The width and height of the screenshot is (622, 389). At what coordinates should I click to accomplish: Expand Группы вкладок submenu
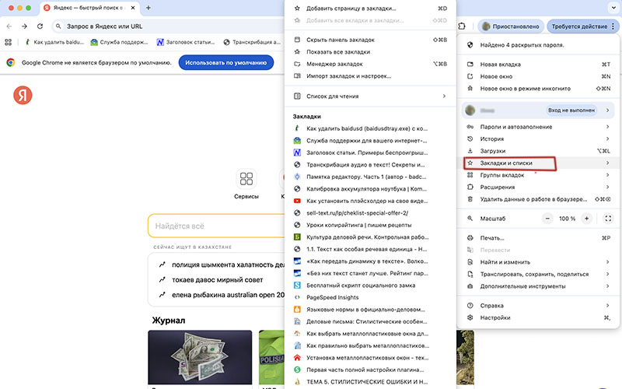(x=538, y=175)
